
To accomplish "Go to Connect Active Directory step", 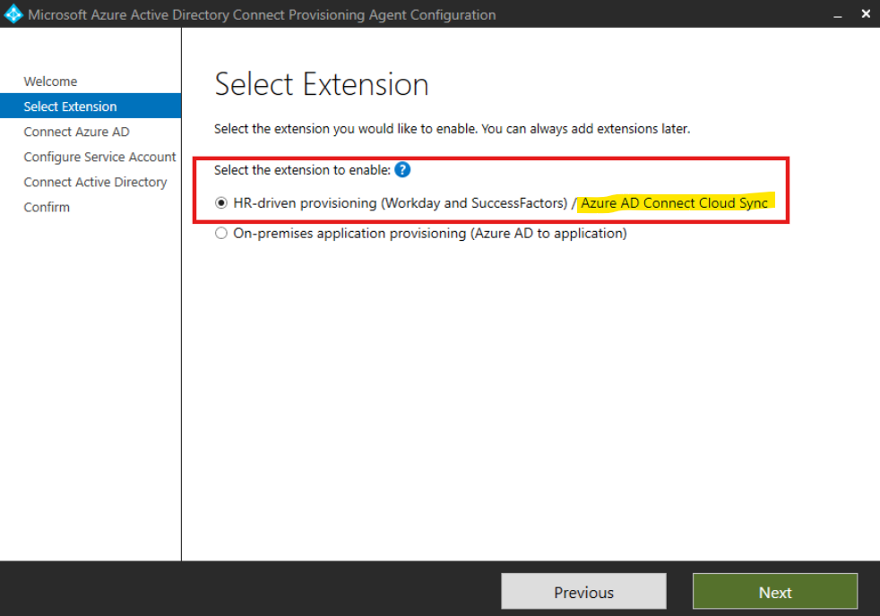I will [95, 182].
